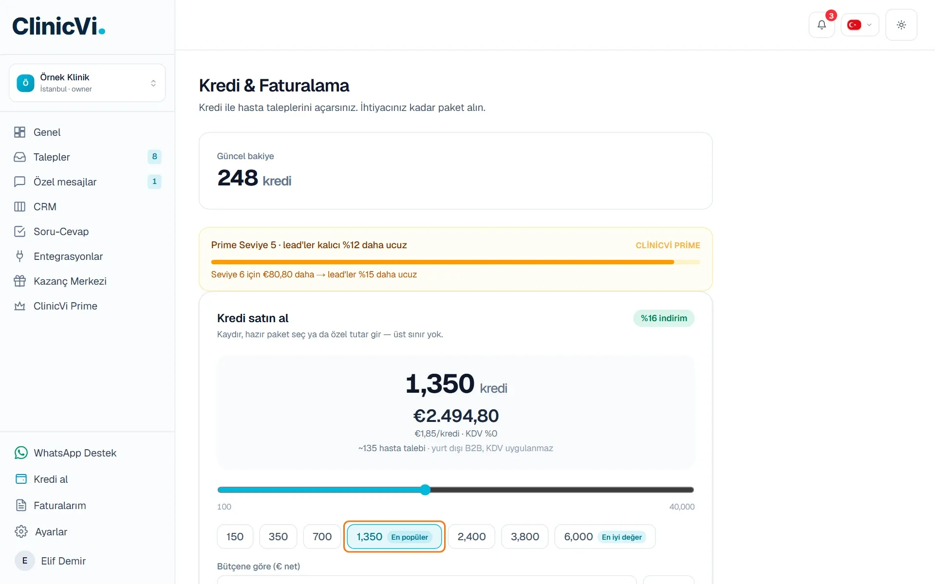Click the Kredi & Faturalama heading
Image resolution: width=935 pixels, height=584 pixels.
[274, 86]
